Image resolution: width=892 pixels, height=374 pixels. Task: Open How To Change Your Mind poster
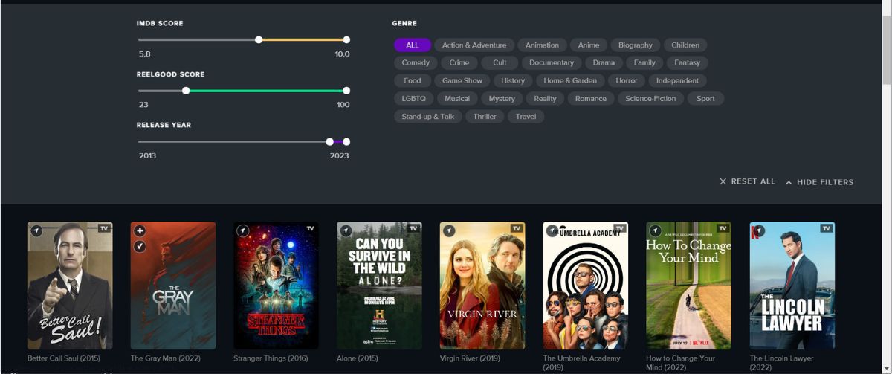tap(689, 286)
